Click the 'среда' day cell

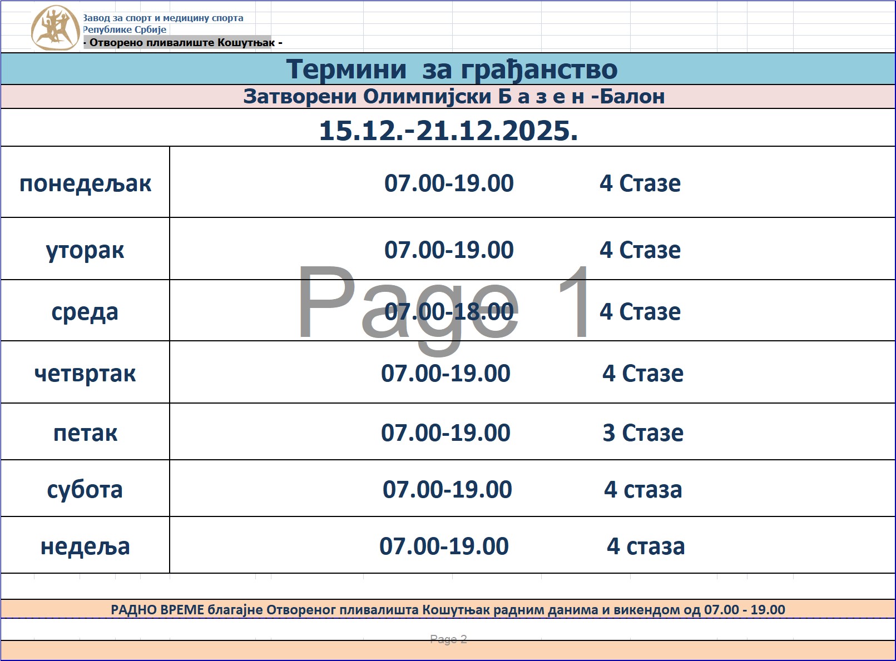(x=85, y=311)
